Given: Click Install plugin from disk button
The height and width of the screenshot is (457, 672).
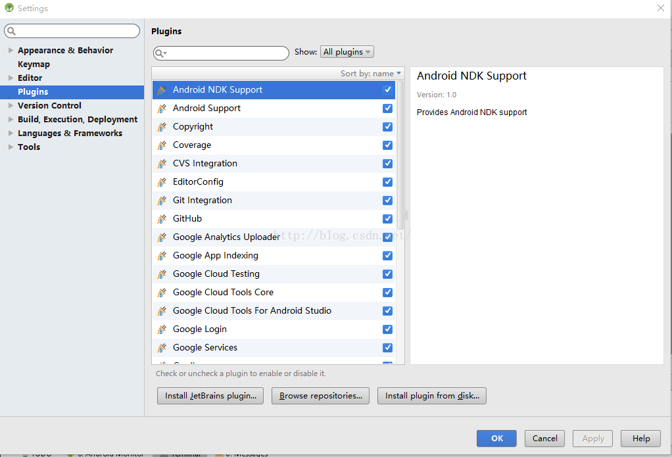Looking at the screenshot, I should pos(432,396).
